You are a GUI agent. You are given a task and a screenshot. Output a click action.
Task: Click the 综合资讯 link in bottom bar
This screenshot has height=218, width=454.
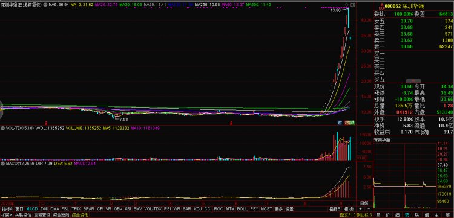point(80,215)
